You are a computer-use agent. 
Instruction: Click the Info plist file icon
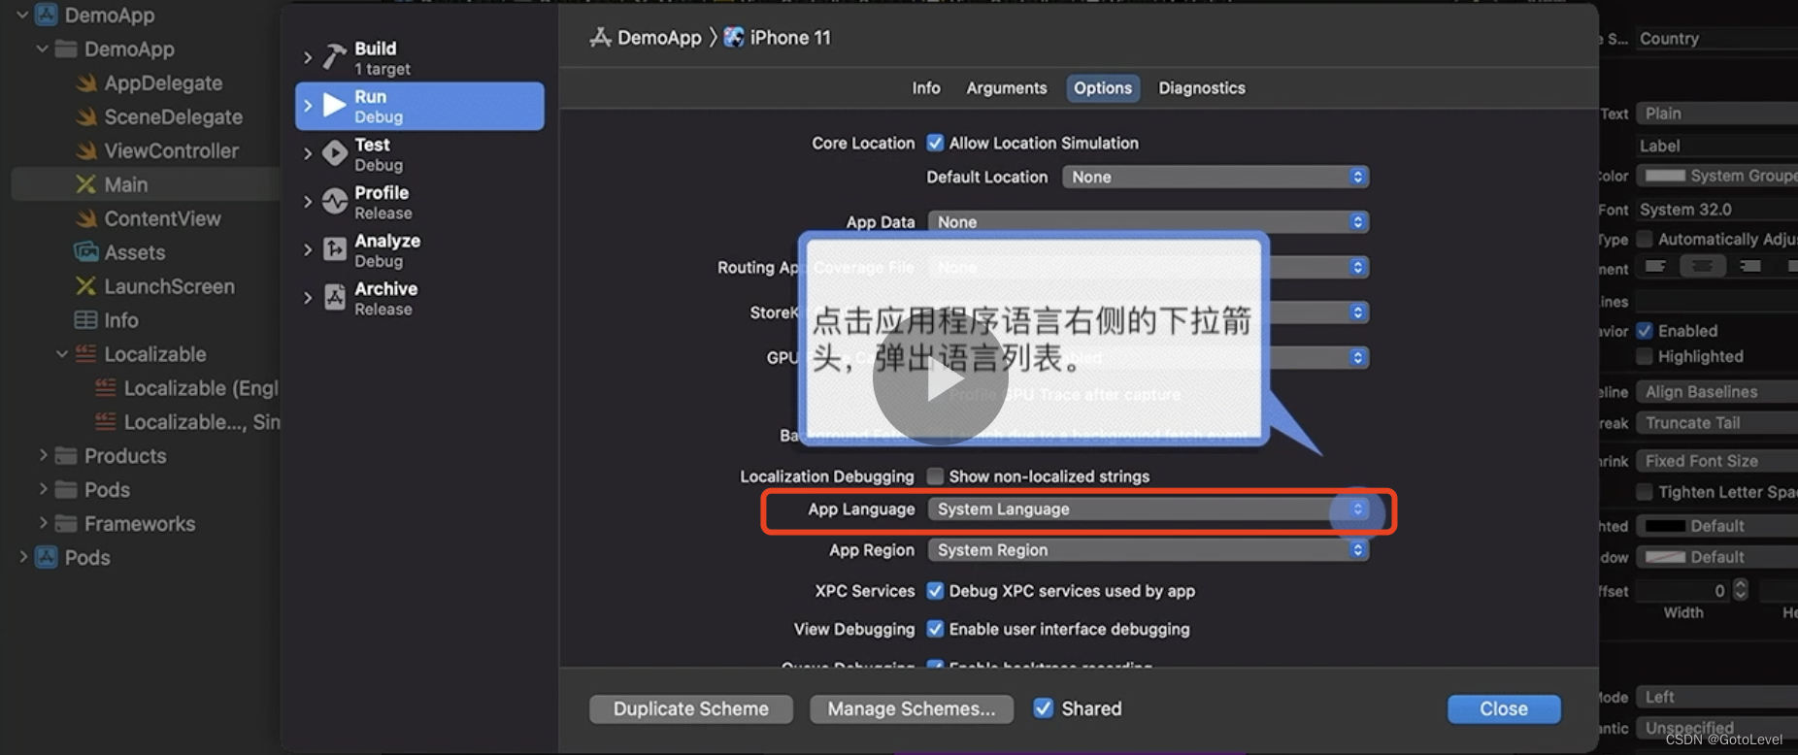[86, 320]
